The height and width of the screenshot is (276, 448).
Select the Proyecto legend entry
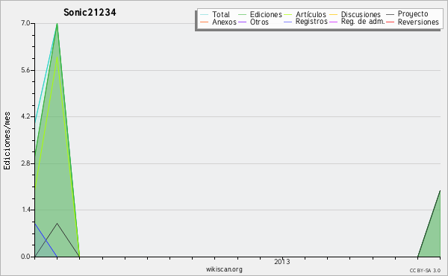(413, 14)
